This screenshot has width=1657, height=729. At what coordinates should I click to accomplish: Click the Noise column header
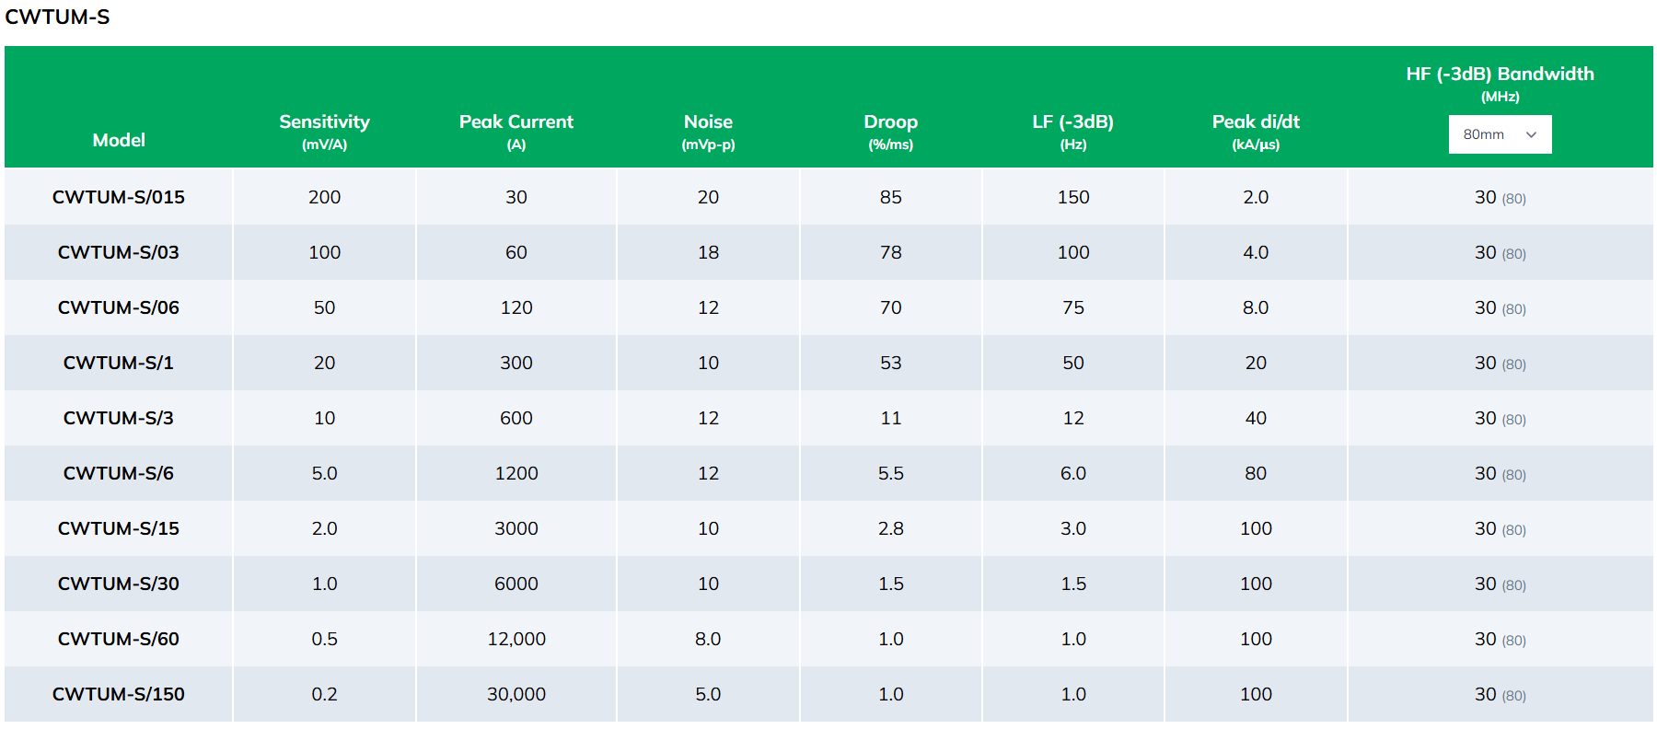point(708,121)
